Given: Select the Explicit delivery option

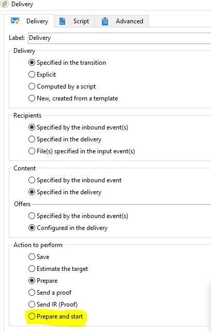Looking at the screenshot, I should click(x=42, y=75).
